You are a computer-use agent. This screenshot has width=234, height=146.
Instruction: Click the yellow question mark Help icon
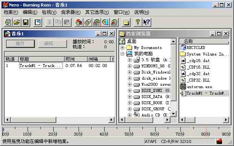(138, 22)
